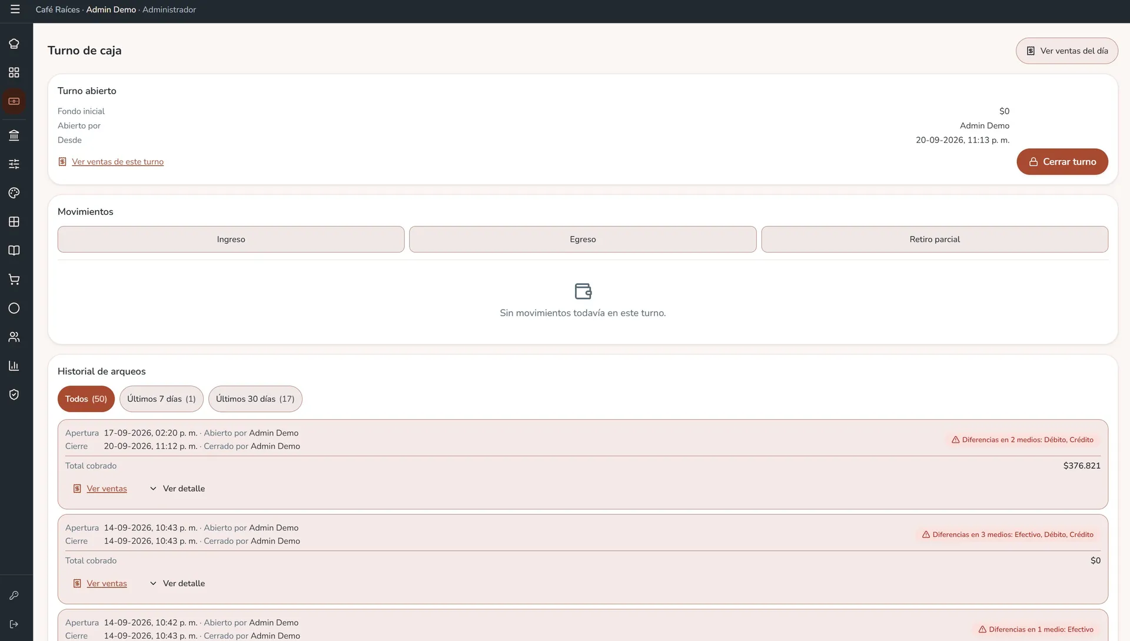Viewport: 1130px width, 641px height.
Task: Register a 'Retiro parcial'
Action: (x=935, y=240)
